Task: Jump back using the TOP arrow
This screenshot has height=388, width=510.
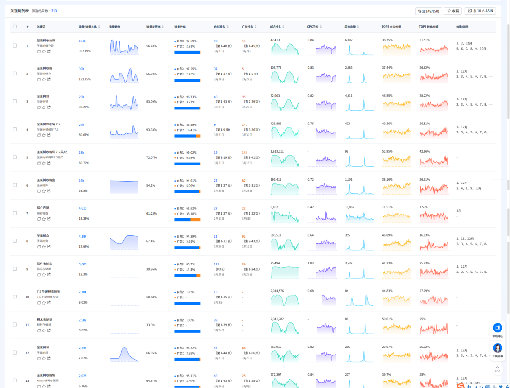Action: coord(497,369)
